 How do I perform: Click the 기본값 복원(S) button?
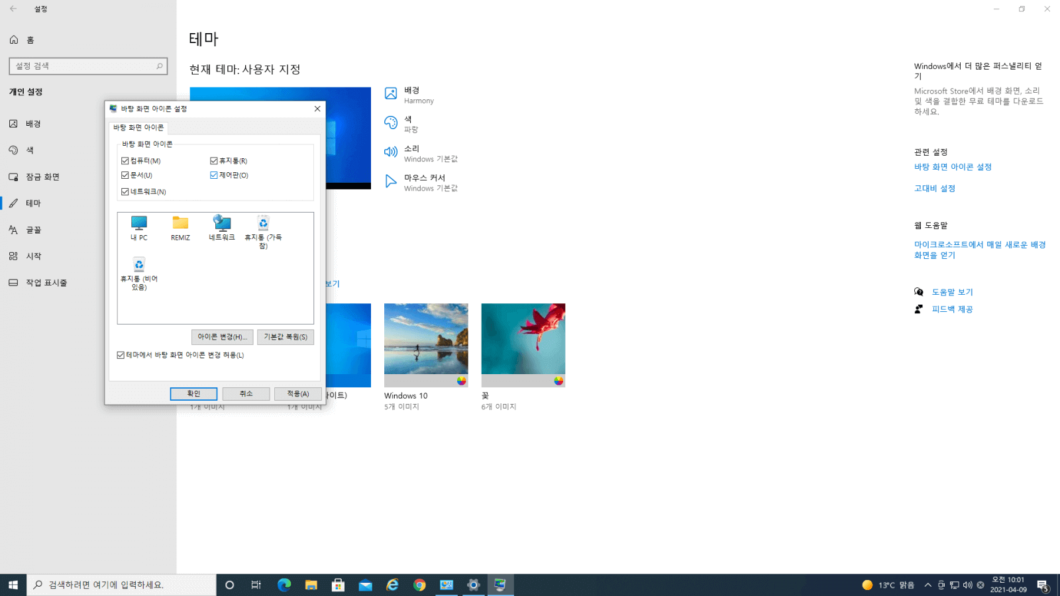pos(286,337)
